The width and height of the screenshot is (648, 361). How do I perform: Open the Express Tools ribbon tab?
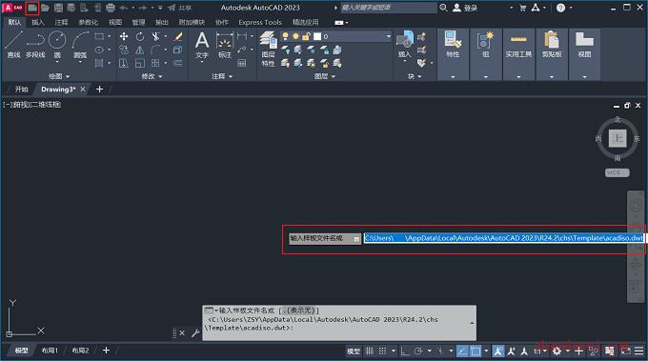[x=260, y=22]
